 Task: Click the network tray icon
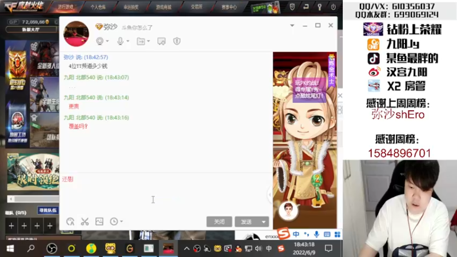248,248
